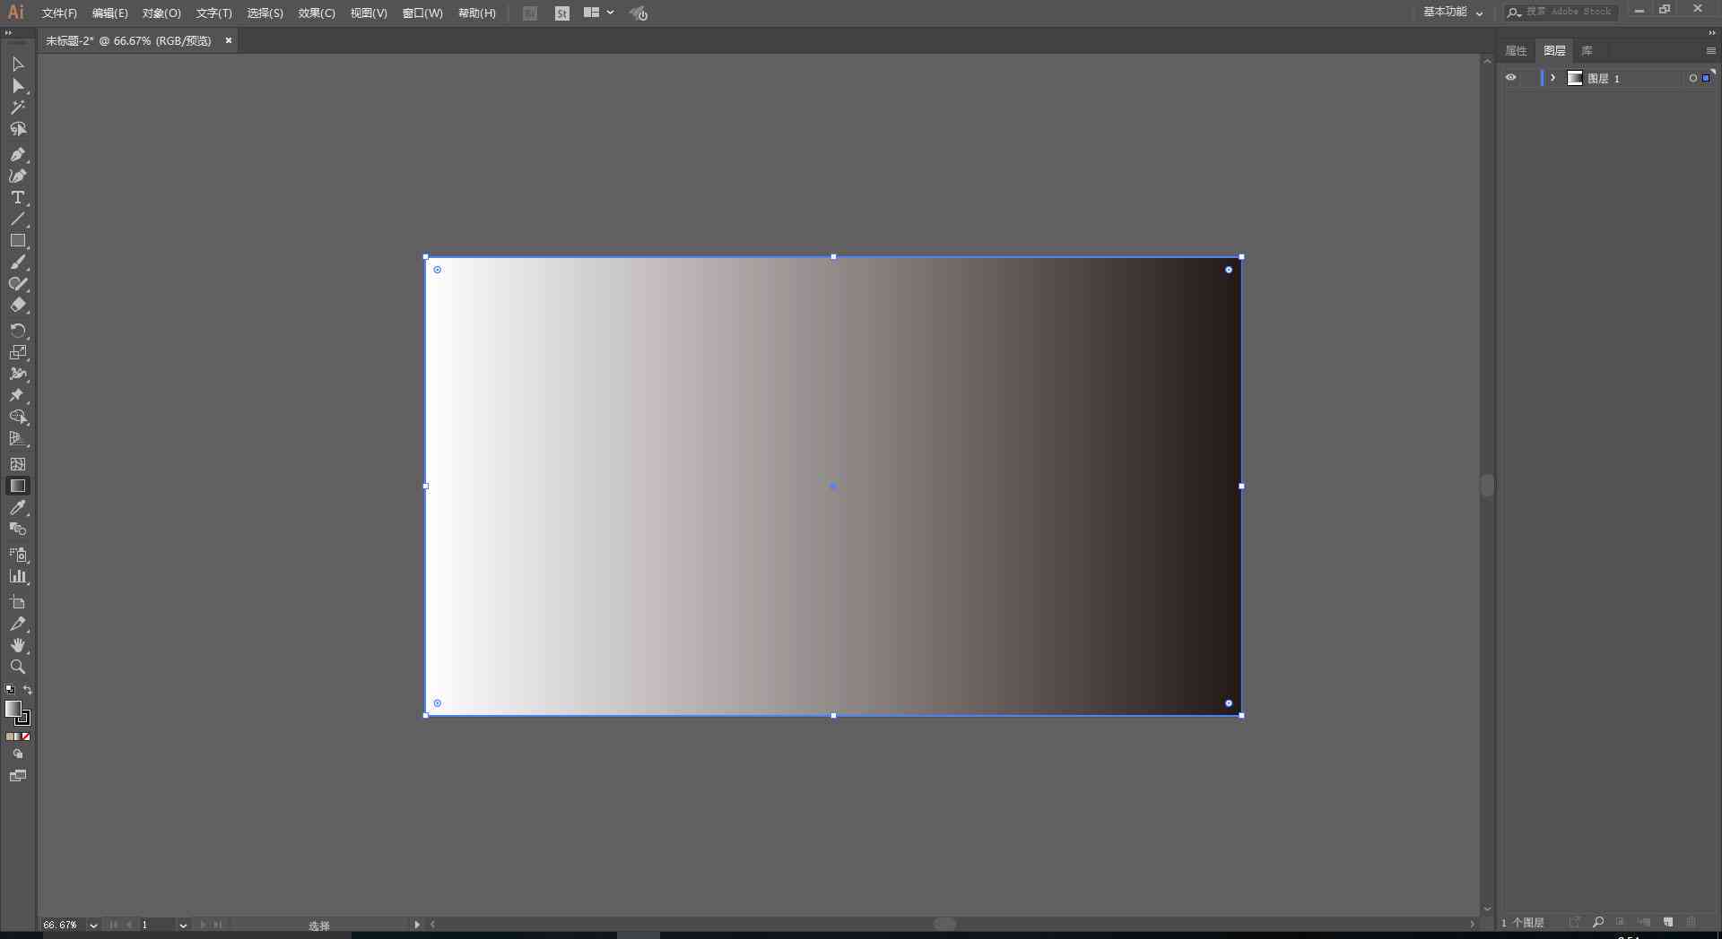This screenshot has height=939, width=1722.
Task: Select the Perspective Grid tool
Action: coord(17,438)
